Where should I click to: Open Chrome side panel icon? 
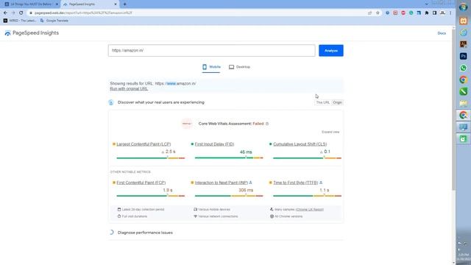coord(434,13)
